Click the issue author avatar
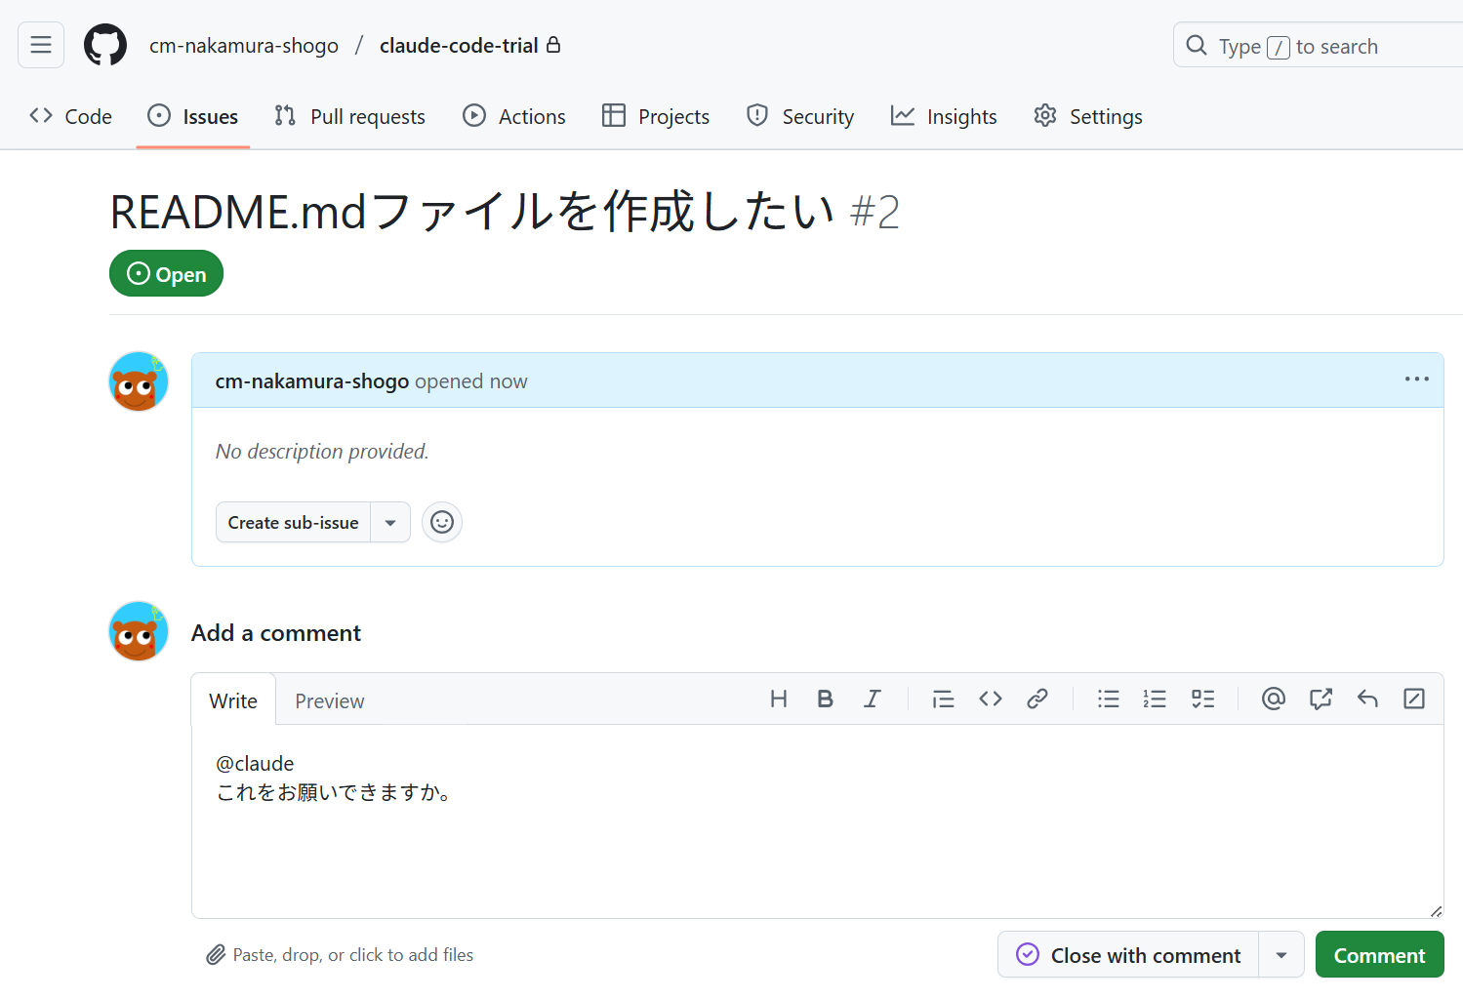The height and width of the screenshot is (999, 1463). tap(139, 381)
